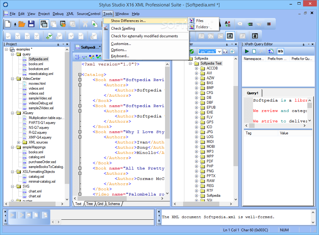Viewport: 319px width, 235px height.
Task: Close the Project panel
Action: (67, 44)
